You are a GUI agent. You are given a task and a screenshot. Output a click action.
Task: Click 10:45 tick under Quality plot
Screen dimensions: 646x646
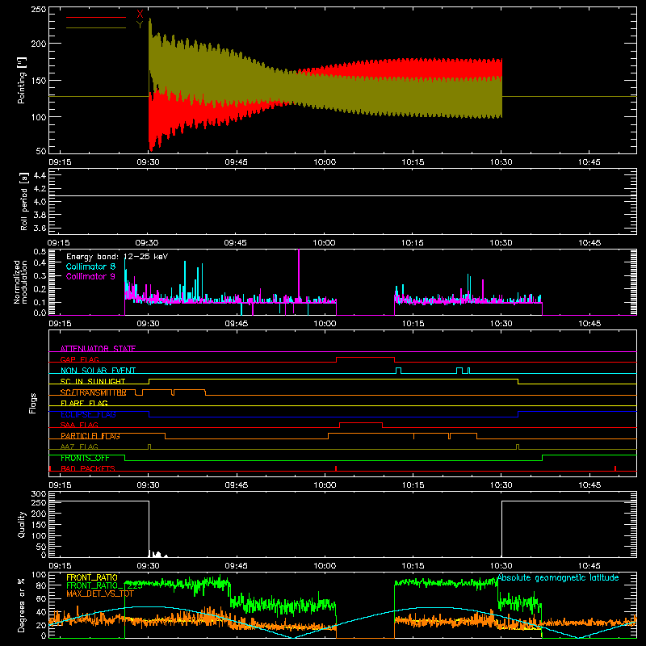pos(589,566)
